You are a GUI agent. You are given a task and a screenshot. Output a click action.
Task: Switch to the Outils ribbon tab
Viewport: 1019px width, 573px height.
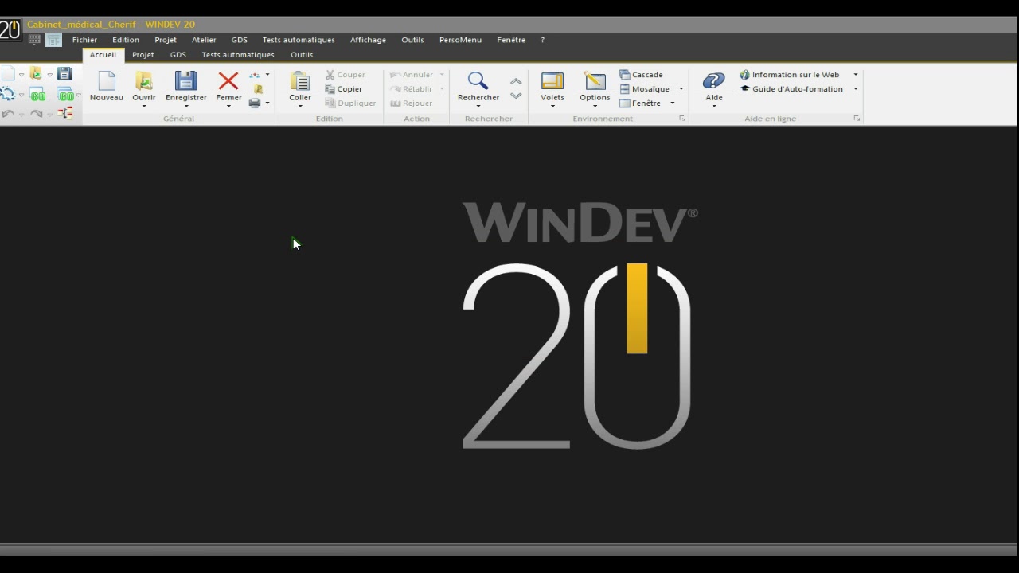pyautogui.click(x=302, y=55)
